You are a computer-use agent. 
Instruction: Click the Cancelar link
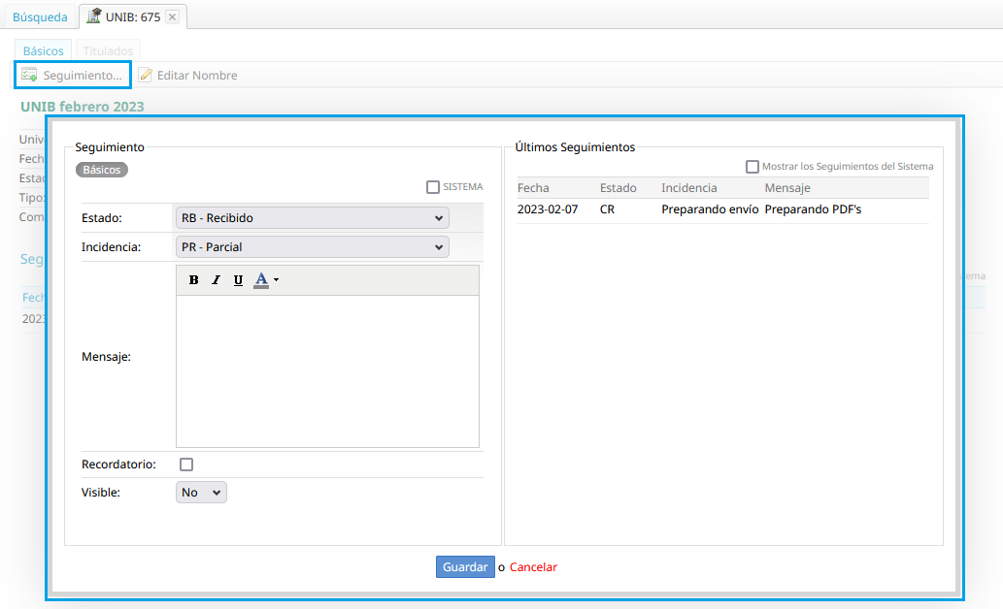[533, 567]
